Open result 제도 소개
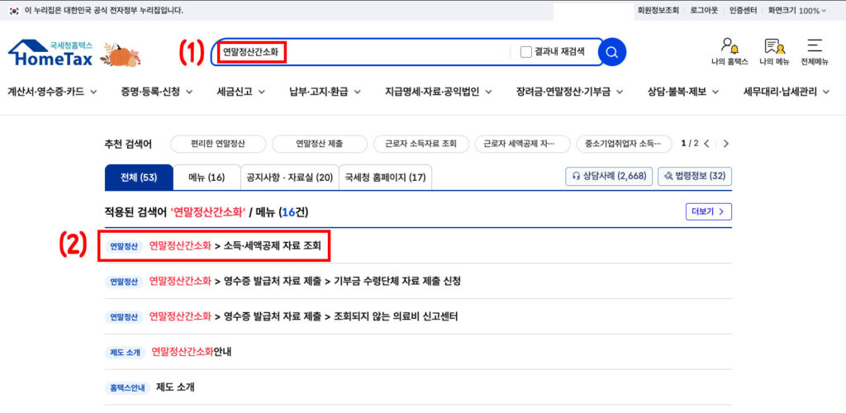The image size is (846, 413). click(175, 387)
